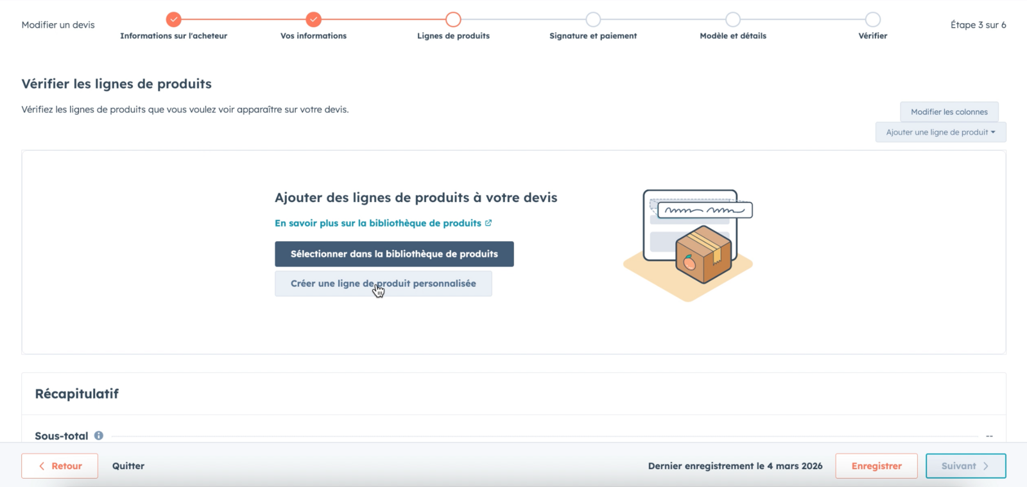Image resolution: width=1027 pixels, height=487 pixels.
Task: Click the completed Informations sur l'acheteur step circle
Action: 173,19
